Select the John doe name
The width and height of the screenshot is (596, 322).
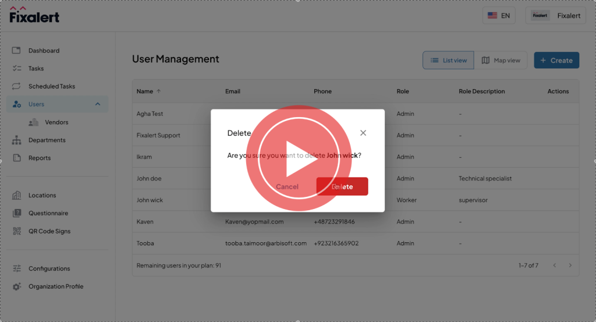click(149, 178)
